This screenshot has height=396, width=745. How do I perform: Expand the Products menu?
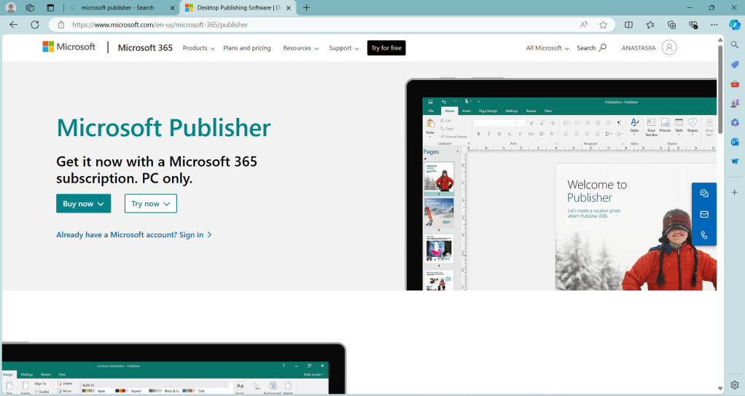pos(198,48)
